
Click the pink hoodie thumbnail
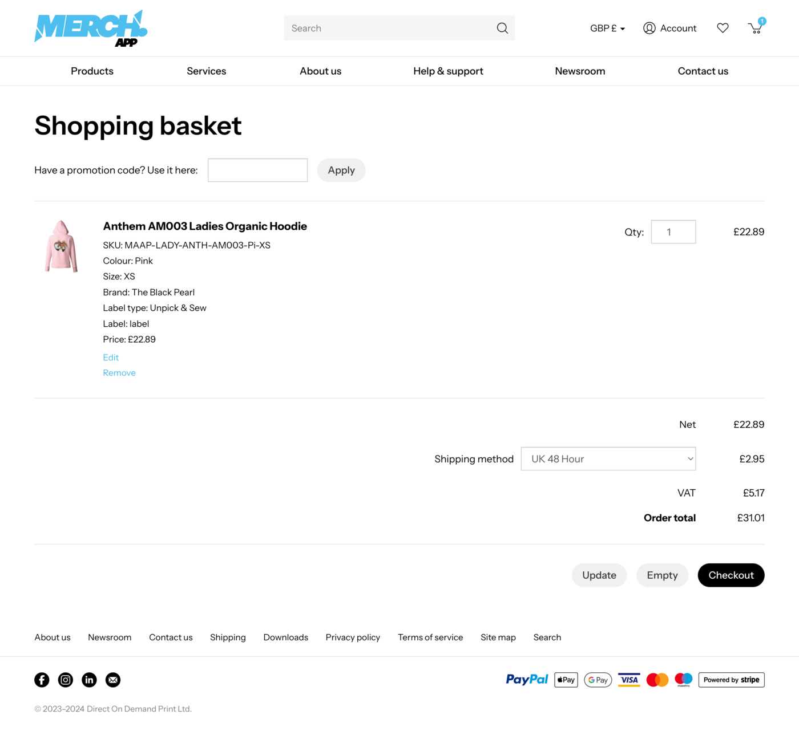tap(61, 246)
